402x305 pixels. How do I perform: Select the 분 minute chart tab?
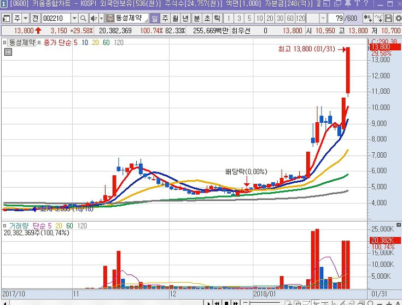[x=197, y=19]
